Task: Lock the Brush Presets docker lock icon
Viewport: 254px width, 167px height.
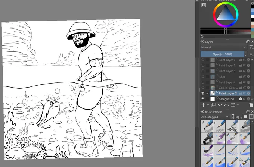Action: point(202,111)
